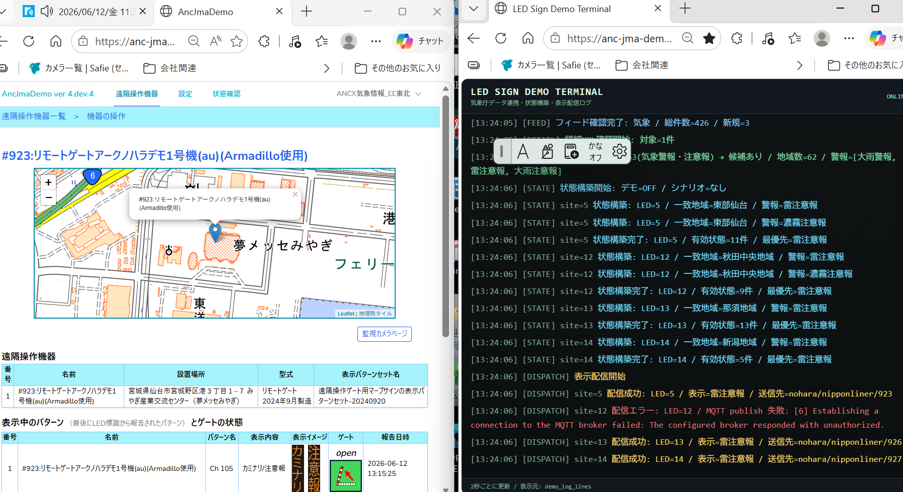The height and width of the screenshot is (492, 903).
Task: Reload LED Sign Demo Terminal page
Action: [x=501, y=38]
